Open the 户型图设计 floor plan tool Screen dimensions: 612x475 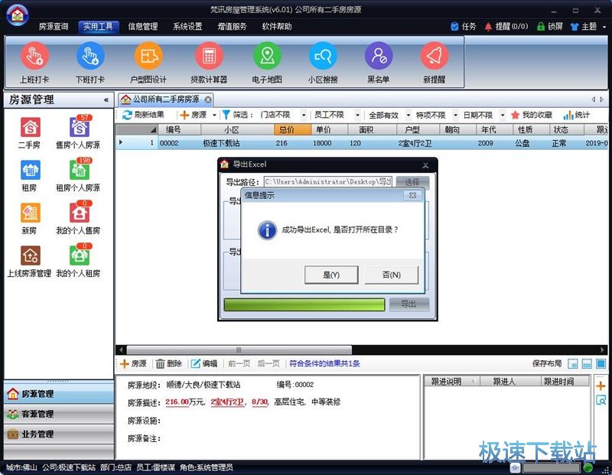point(148,56)
